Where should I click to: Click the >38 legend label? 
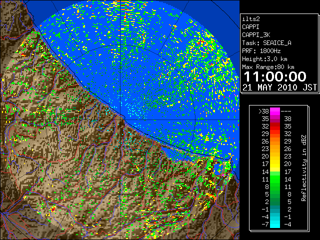[x=263, y=111]
